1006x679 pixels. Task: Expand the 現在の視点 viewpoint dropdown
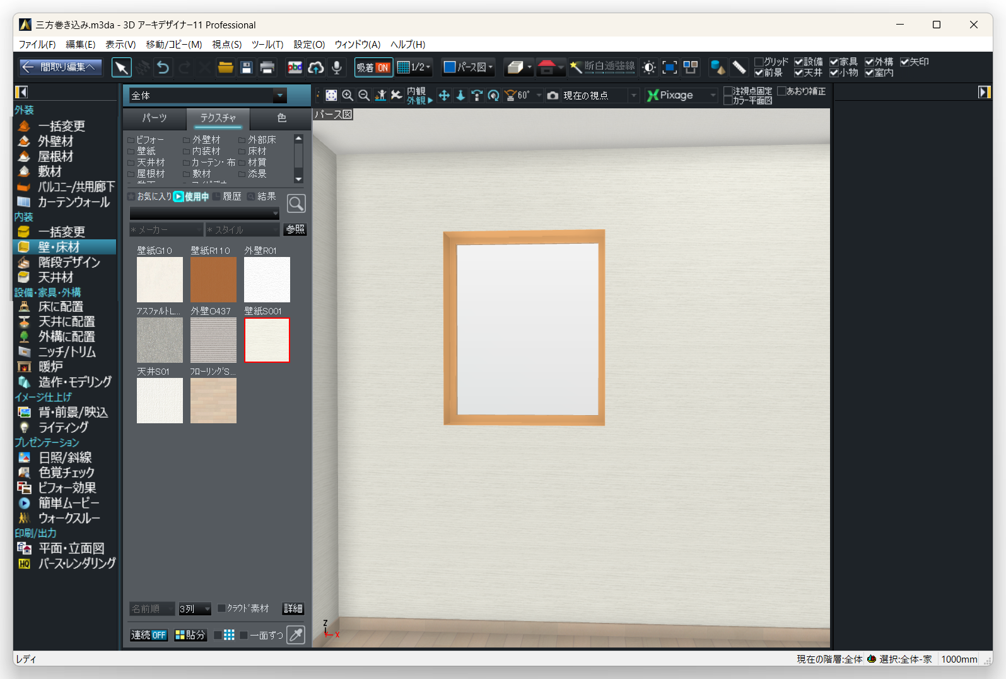tap(634, 96)
